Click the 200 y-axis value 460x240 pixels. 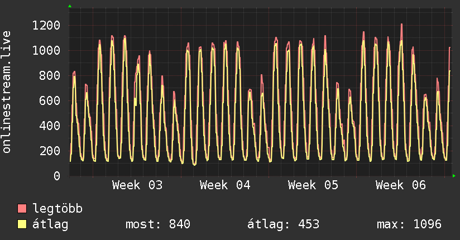[50, 151]
